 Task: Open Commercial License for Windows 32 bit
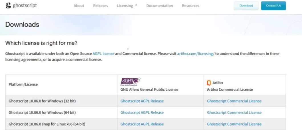click(x=234, y=101)
